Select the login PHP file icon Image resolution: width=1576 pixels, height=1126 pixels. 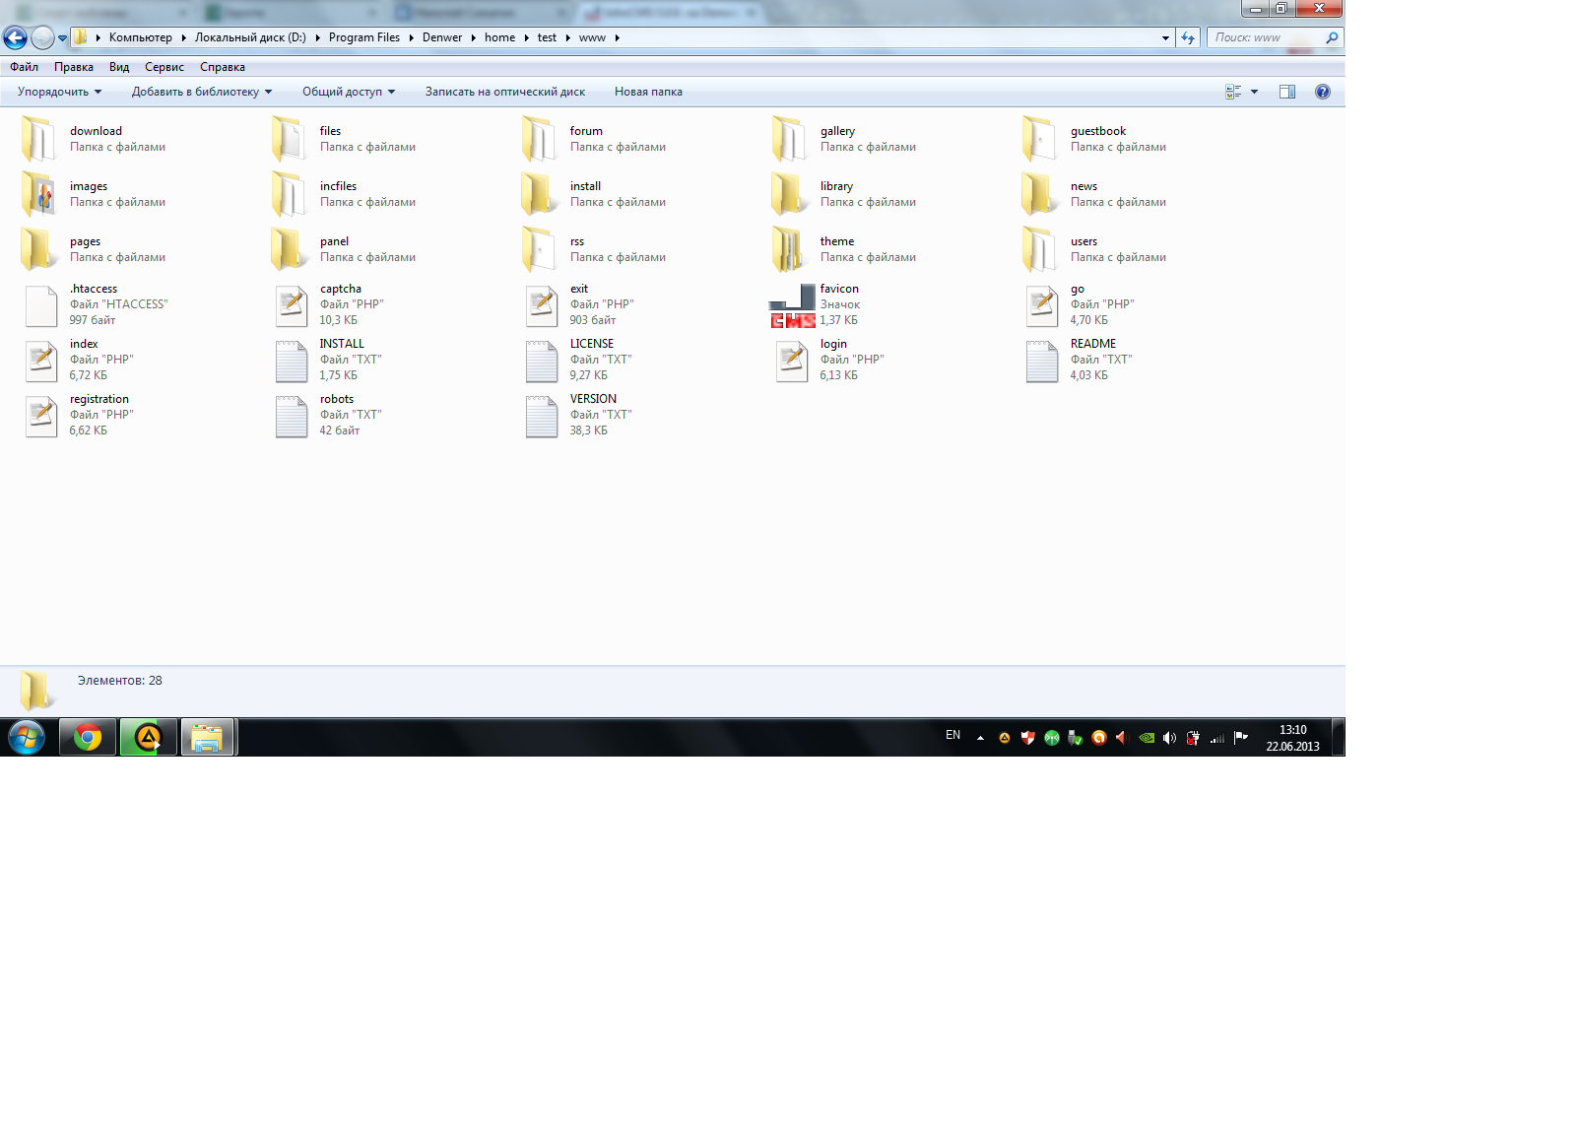(792, 361)
